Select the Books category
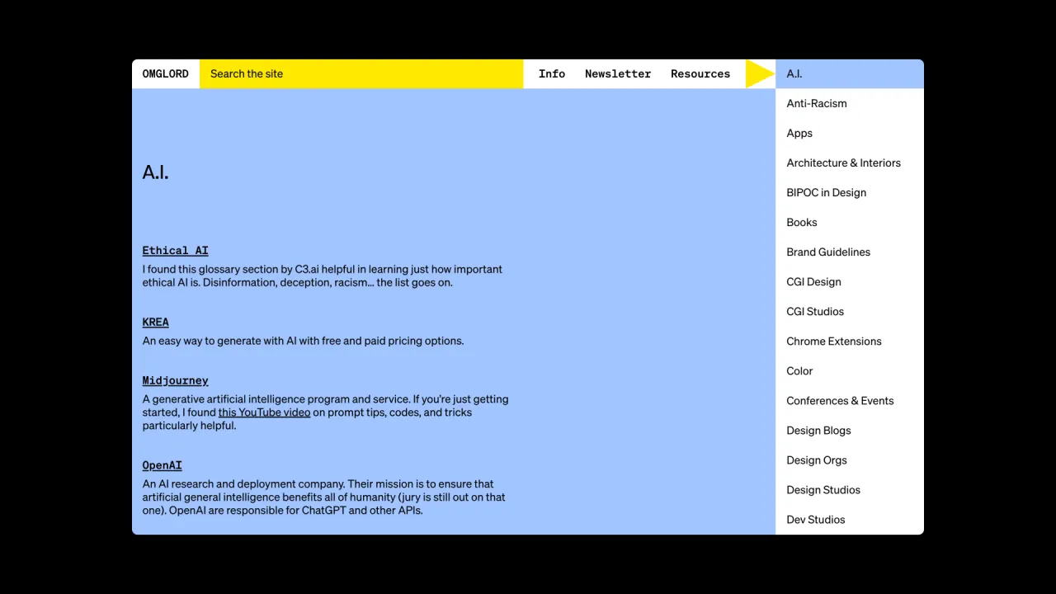The image size is (1056, 594). 850,222
